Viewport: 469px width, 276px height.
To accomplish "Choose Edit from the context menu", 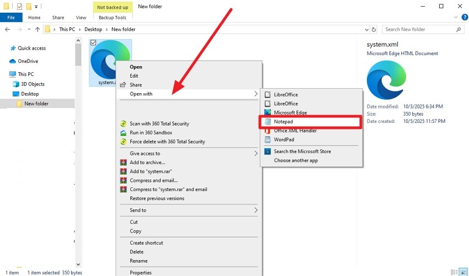I will pos(189,76).
